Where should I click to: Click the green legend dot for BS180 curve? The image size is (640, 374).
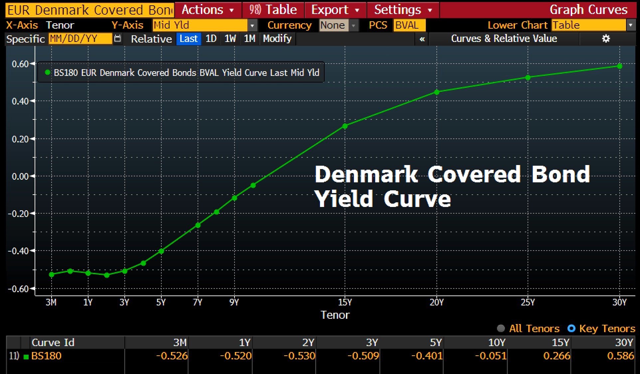(48, 72)
